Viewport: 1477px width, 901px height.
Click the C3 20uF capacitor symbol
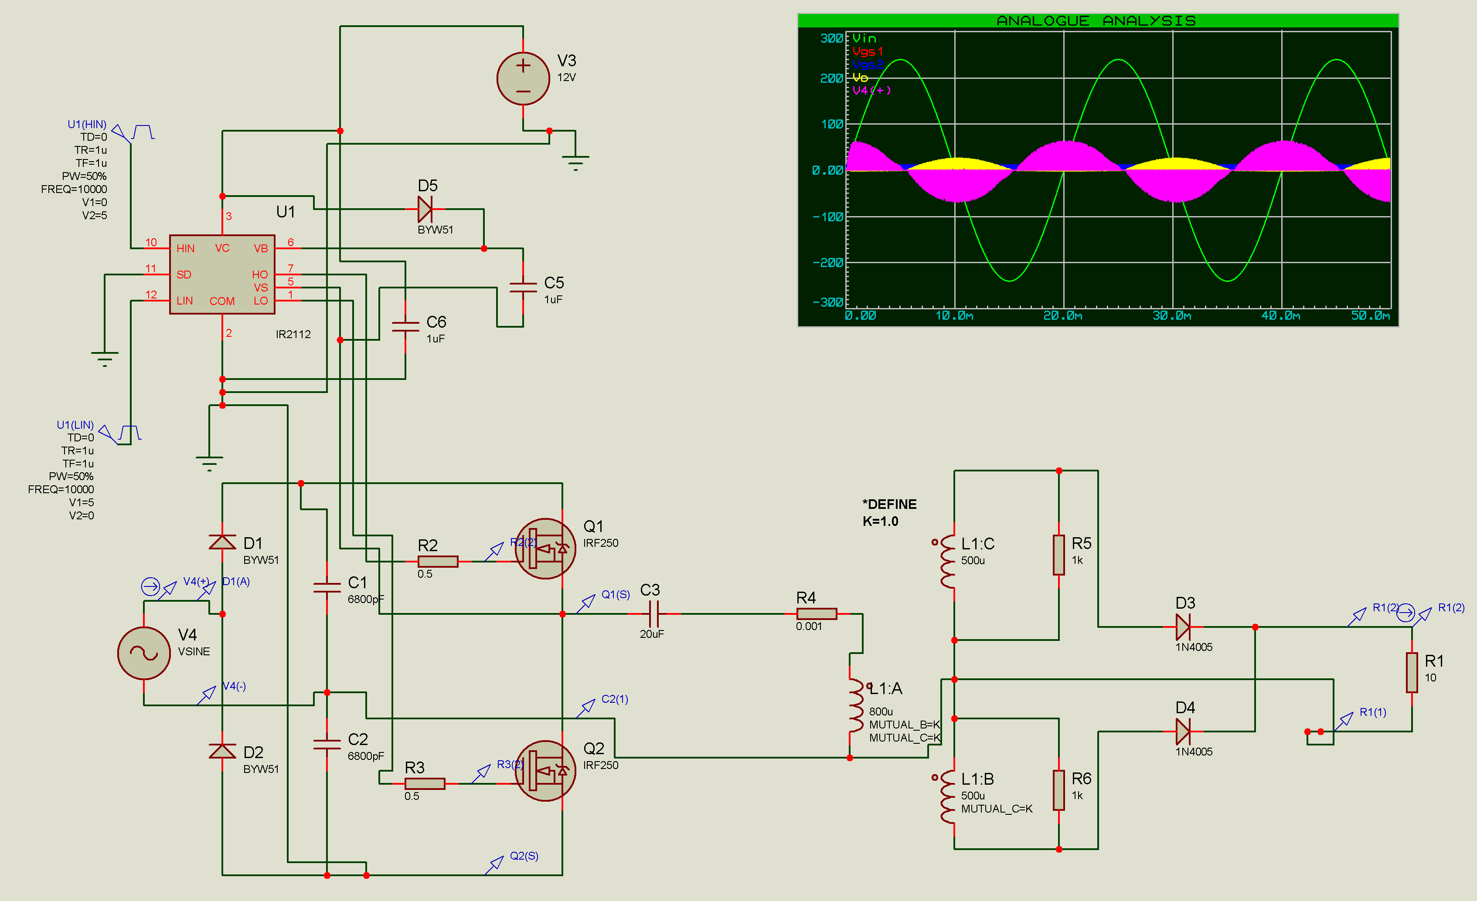pyautogui.click(x=654, y=614)
